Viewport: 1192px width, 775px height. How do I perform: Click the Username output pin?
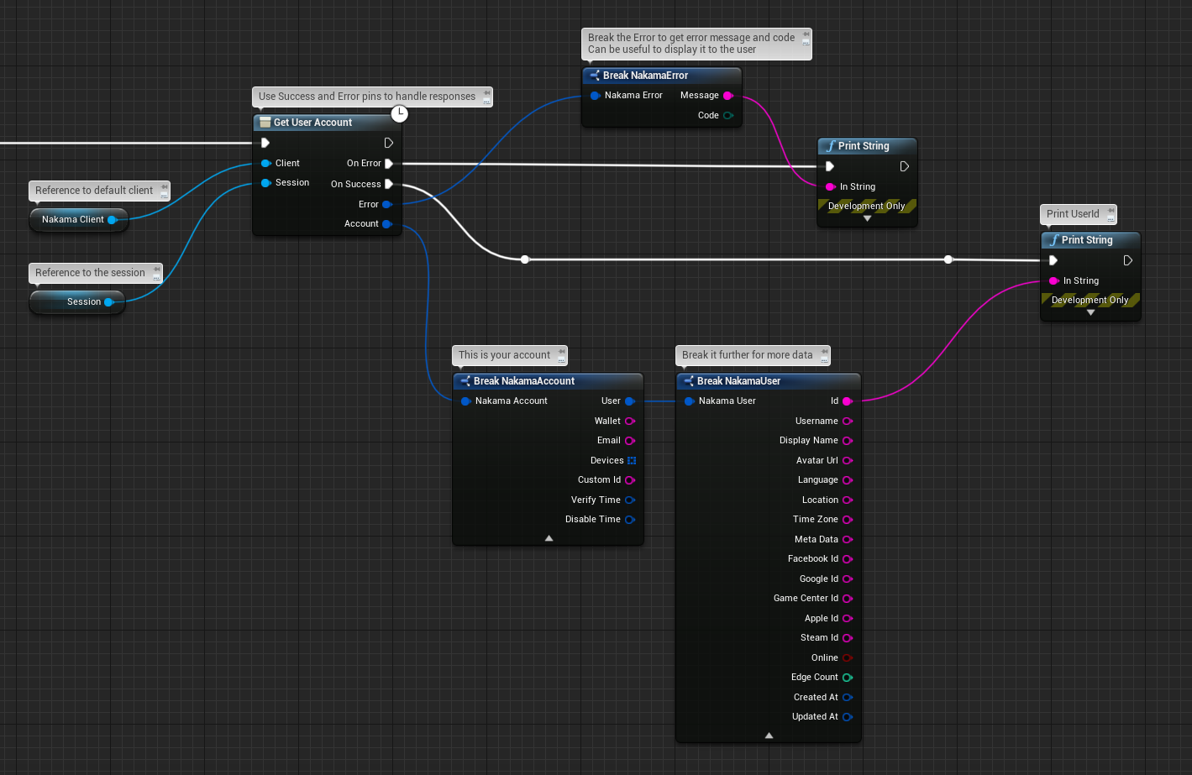click(848, 422)
